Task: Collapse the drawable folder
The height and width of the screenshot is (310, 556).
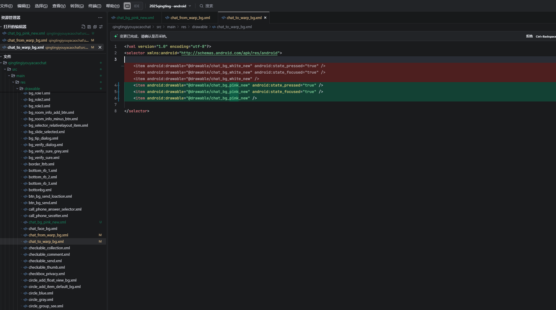Action: tap(17, 89)
